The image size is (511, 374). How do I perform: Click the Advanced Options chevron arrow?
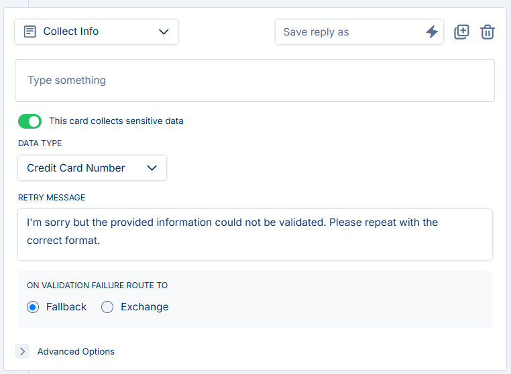click(22, 351)
